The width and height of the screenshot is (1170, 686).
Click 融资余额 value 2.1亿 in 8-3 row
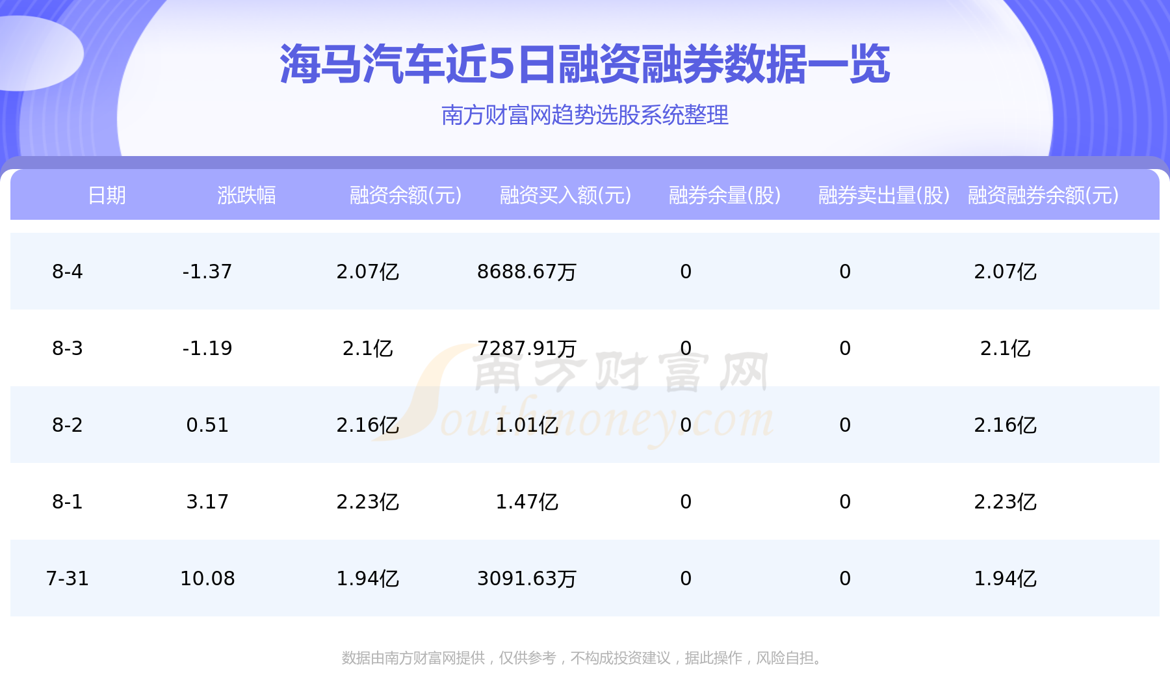[367, 348]
